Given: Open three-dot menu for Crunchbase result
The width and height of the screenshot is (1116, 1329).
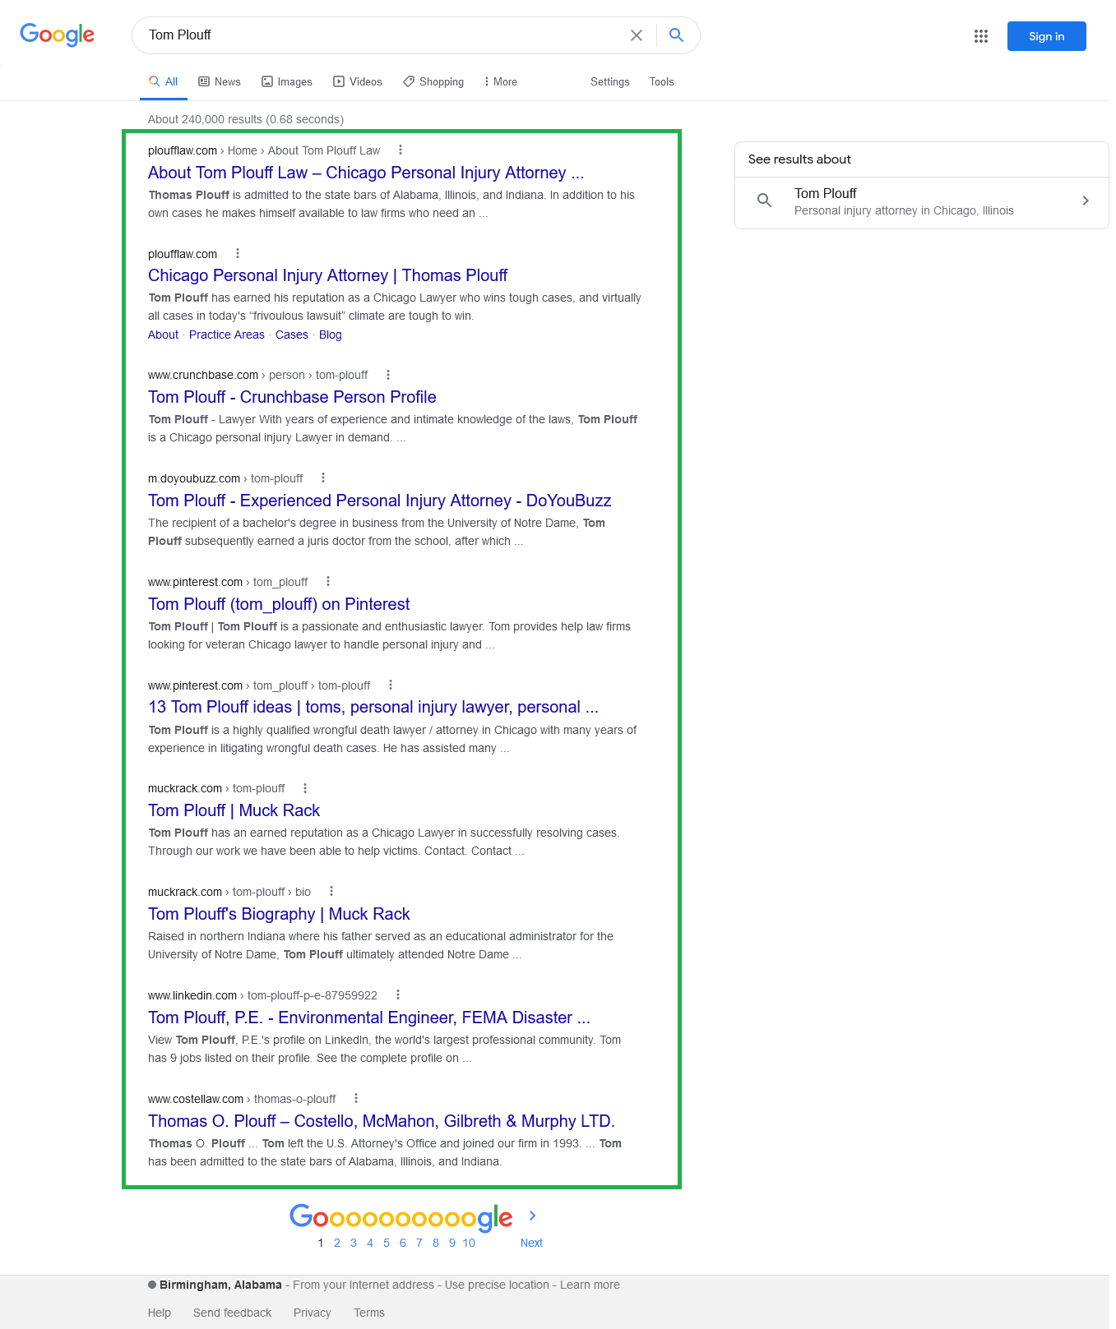Looking at the screenshot, I should pyautogui.click(x=388, y=375).
